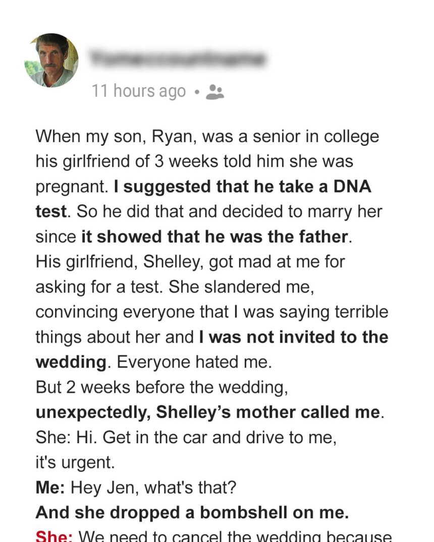
Task: Click the friends audience icon
Action: (215, 91)
